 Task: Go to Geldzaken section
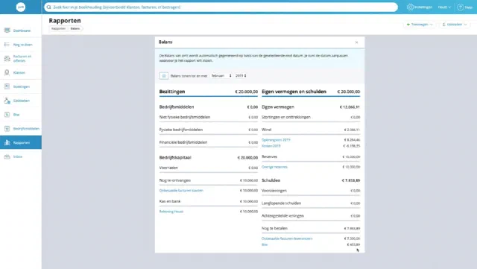(21, 101)
